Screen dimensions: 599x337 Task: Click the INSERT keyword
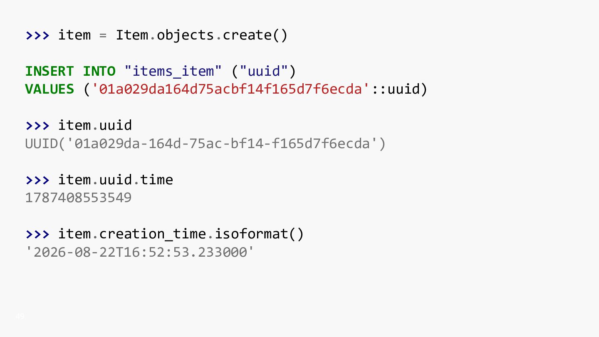(x=50, y=72)
